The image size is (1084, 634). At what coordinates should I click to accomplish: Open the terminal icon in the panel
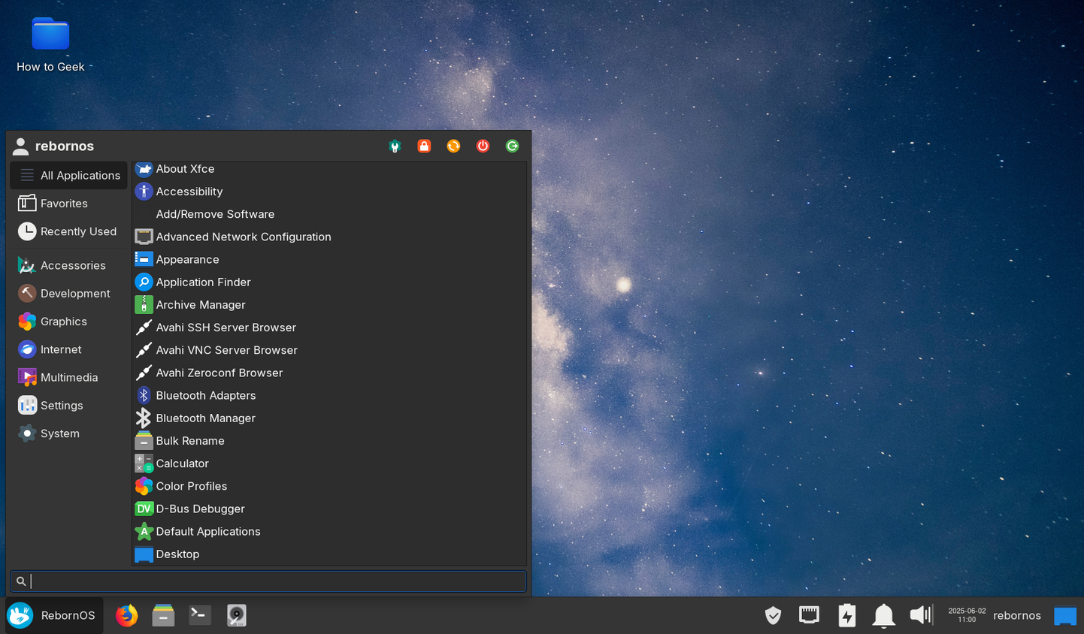(x=199, y=615)
